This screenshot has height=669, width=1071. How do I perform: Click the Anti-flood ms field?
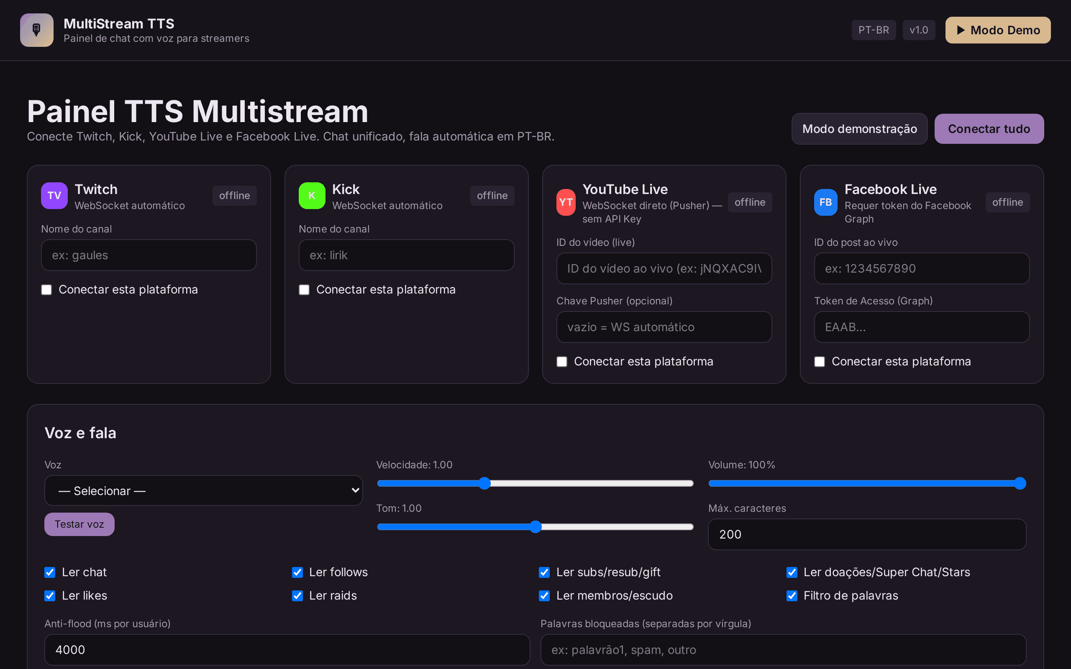coord(287,650)
